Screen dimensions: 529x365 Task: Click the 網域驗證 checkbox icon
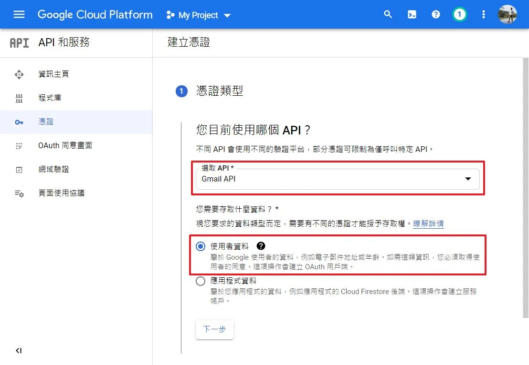[19, 170]
